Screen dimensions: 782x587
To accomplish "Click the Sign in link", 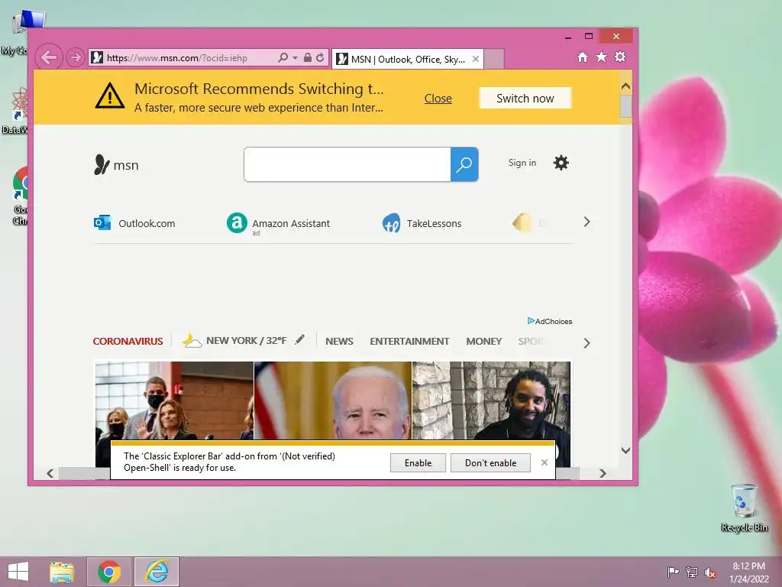I will click(x=522, y=163).
